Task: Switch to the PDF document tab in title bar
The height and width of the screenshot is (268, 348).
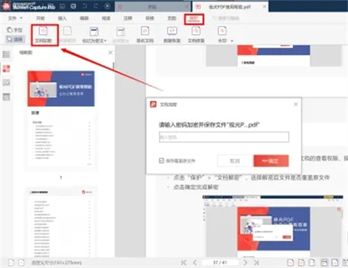Action: tap(230, 7)
